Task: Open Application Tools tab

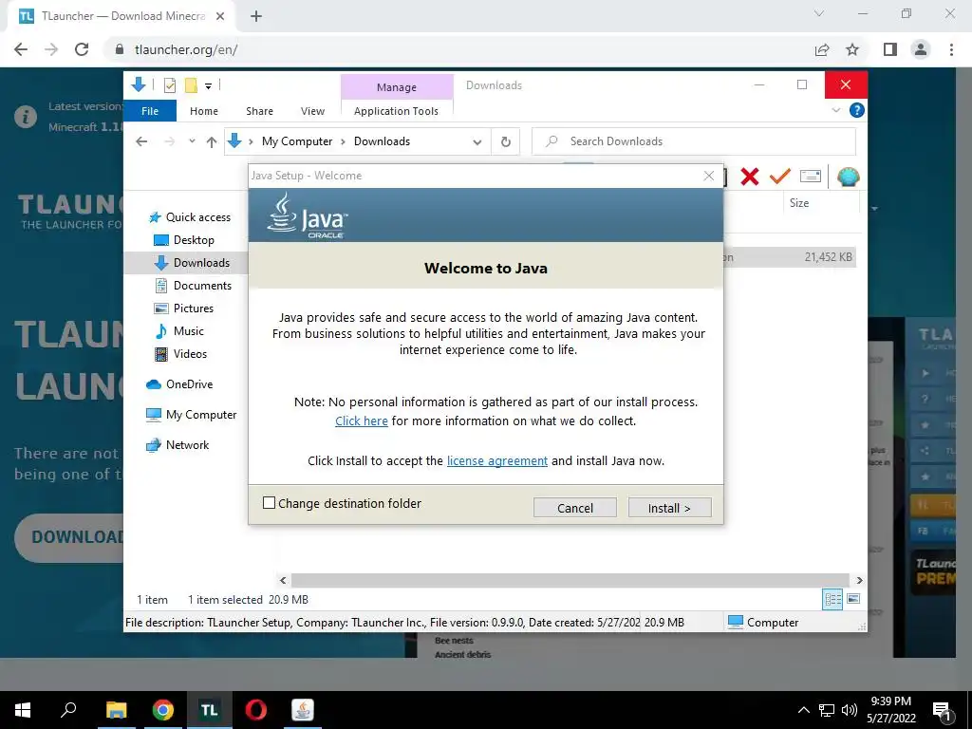Action: pyautogui.click(x=396, y=111)
